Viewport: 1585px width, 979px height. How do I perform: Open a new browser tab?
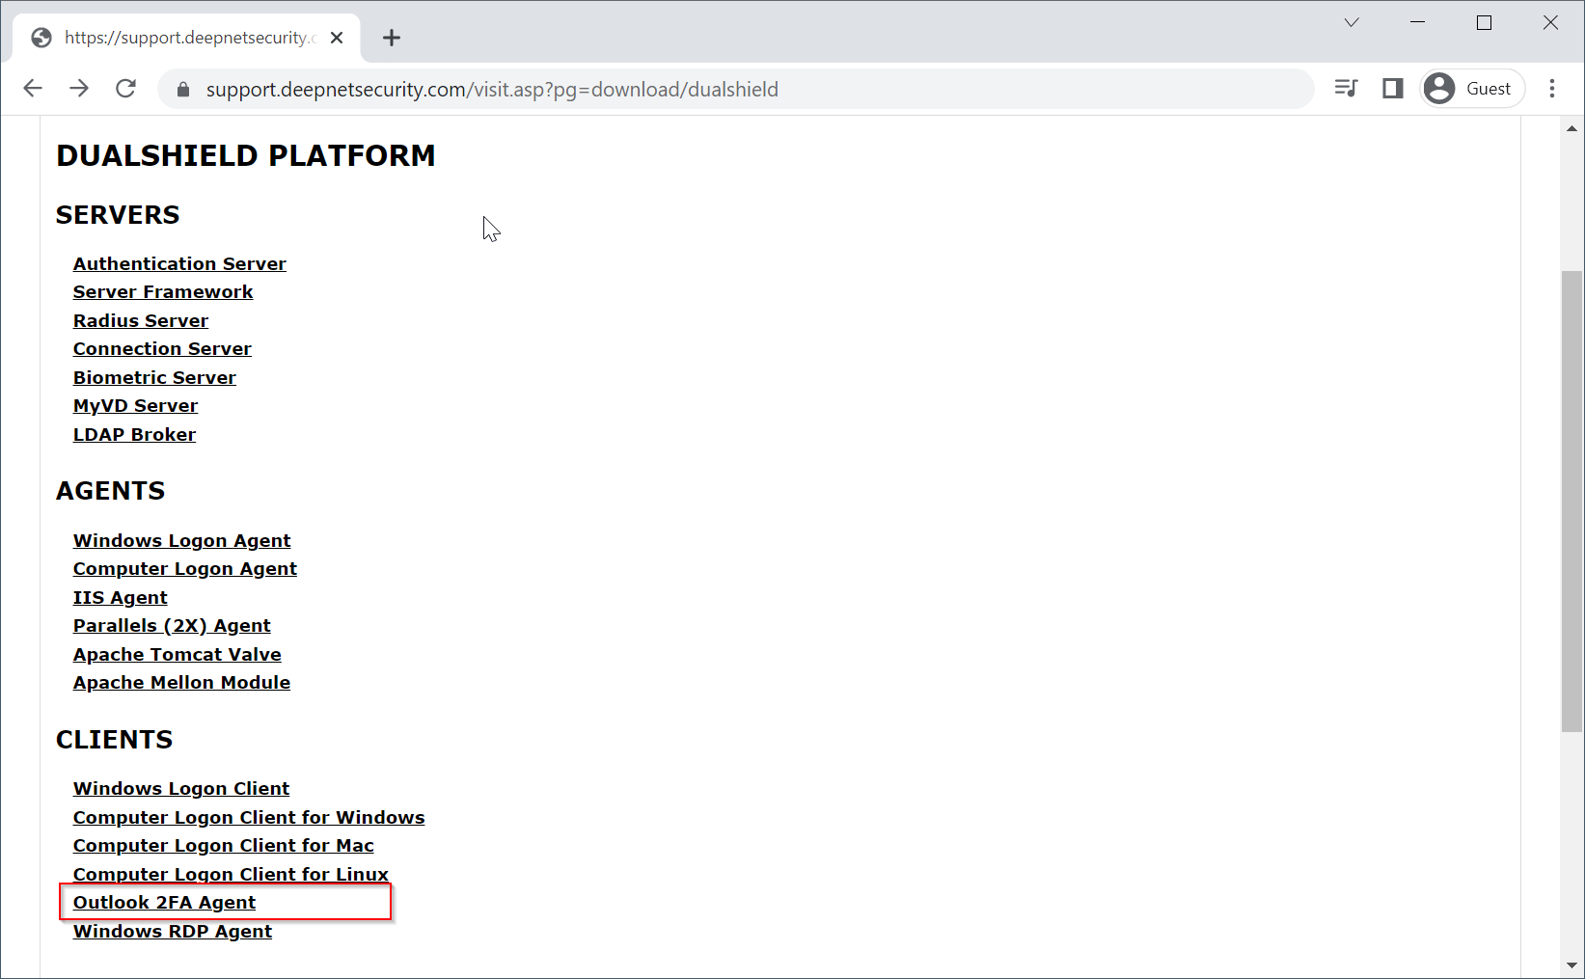pos(391,38)
